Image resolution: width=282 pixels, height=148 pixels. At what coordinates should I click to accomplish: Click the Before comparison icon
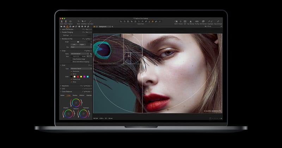pos(176,21)
